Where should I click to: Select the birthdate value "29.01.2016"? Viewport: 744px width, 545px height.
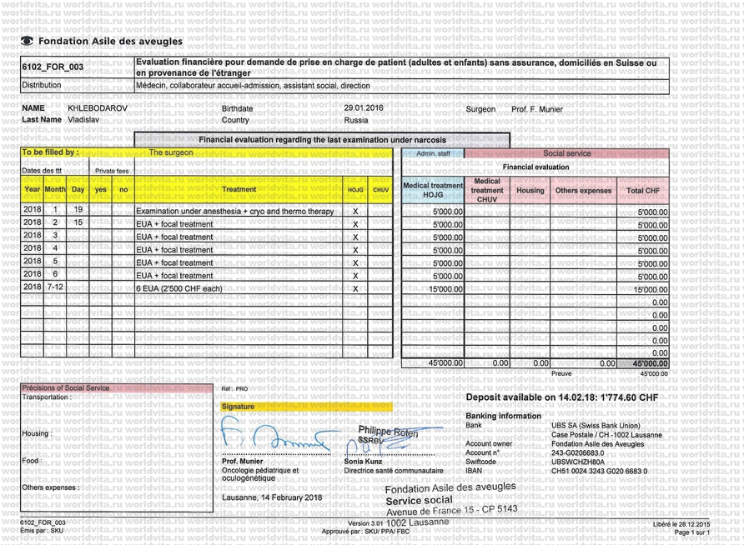point(364,108)
